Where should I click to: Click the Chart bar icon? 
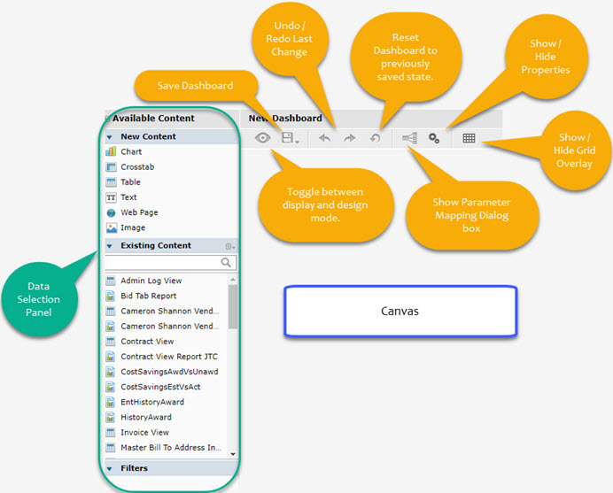point(111,151)
